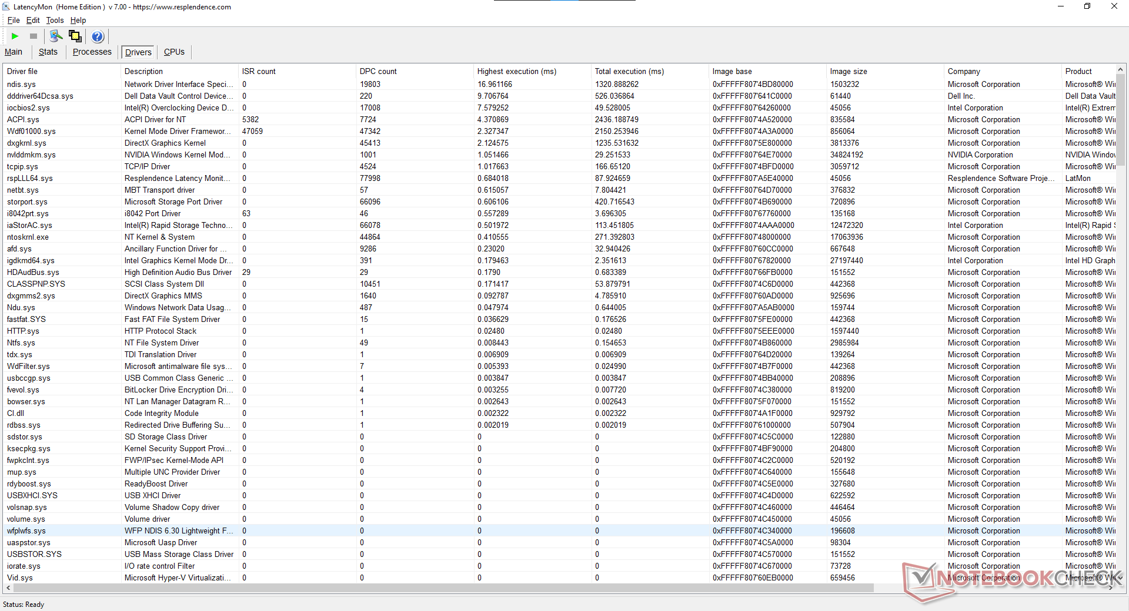Switch to the CPUs tab

click(174, 52)
